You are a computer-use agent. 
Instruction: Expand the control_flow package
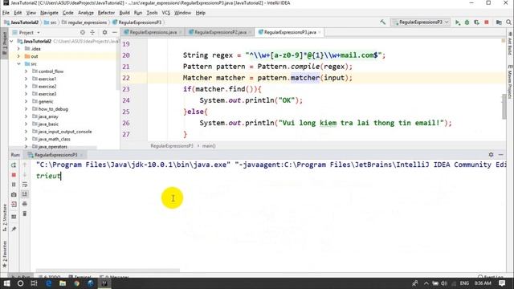coord(27,71)
